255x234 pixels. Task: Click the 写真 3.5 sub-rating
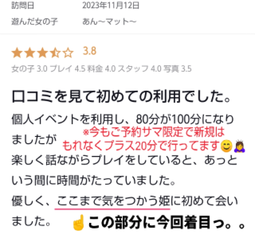tap(177, 69)
